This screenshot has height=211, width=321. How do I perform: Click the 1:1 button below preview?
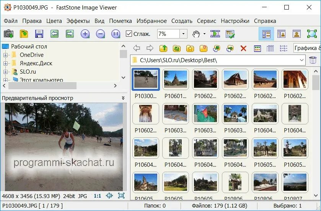[x=98, y=196]
